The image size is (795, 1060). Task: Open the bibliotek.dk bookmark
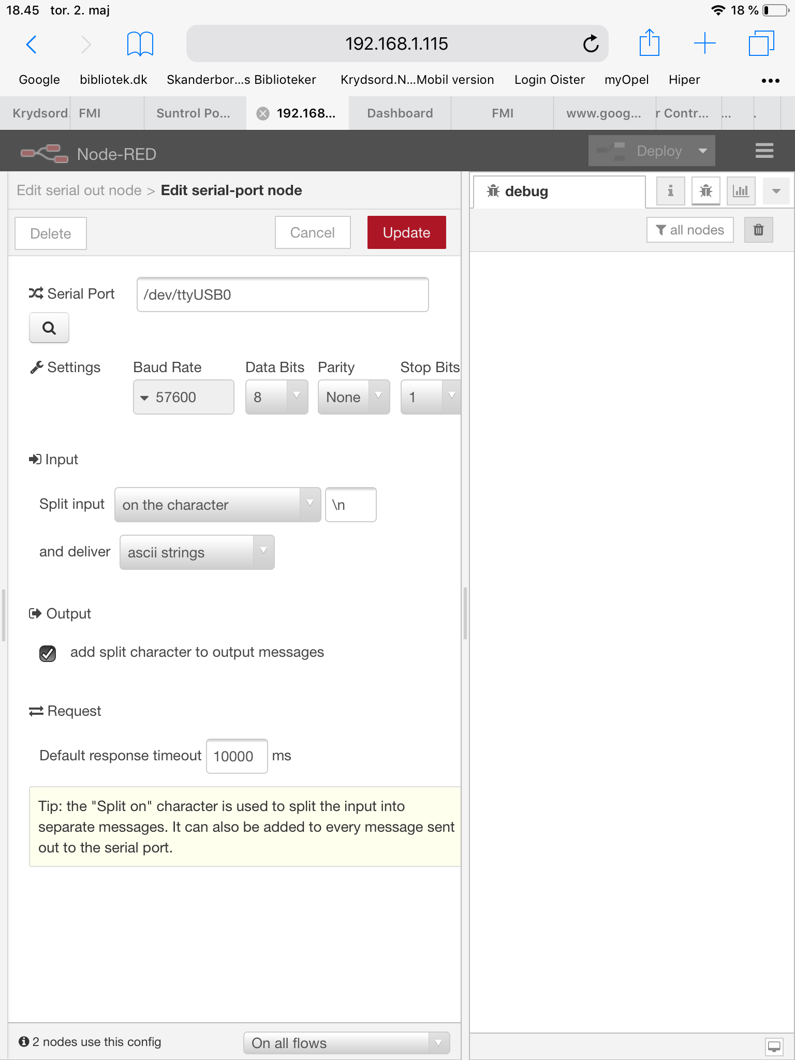point(113,80)
